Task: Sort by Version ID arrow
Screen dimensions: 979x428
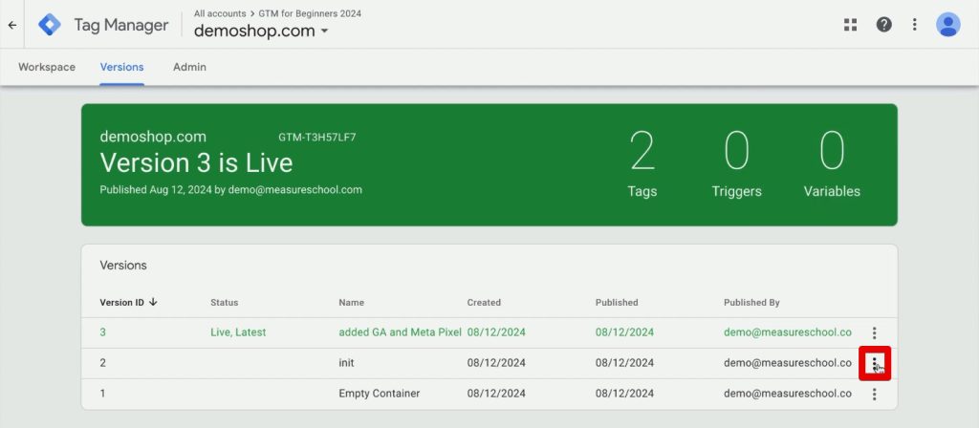Action: tap(153, 302)
